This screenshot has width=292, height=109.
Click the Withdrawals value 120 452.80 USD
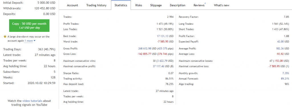(x=45, y=8)
